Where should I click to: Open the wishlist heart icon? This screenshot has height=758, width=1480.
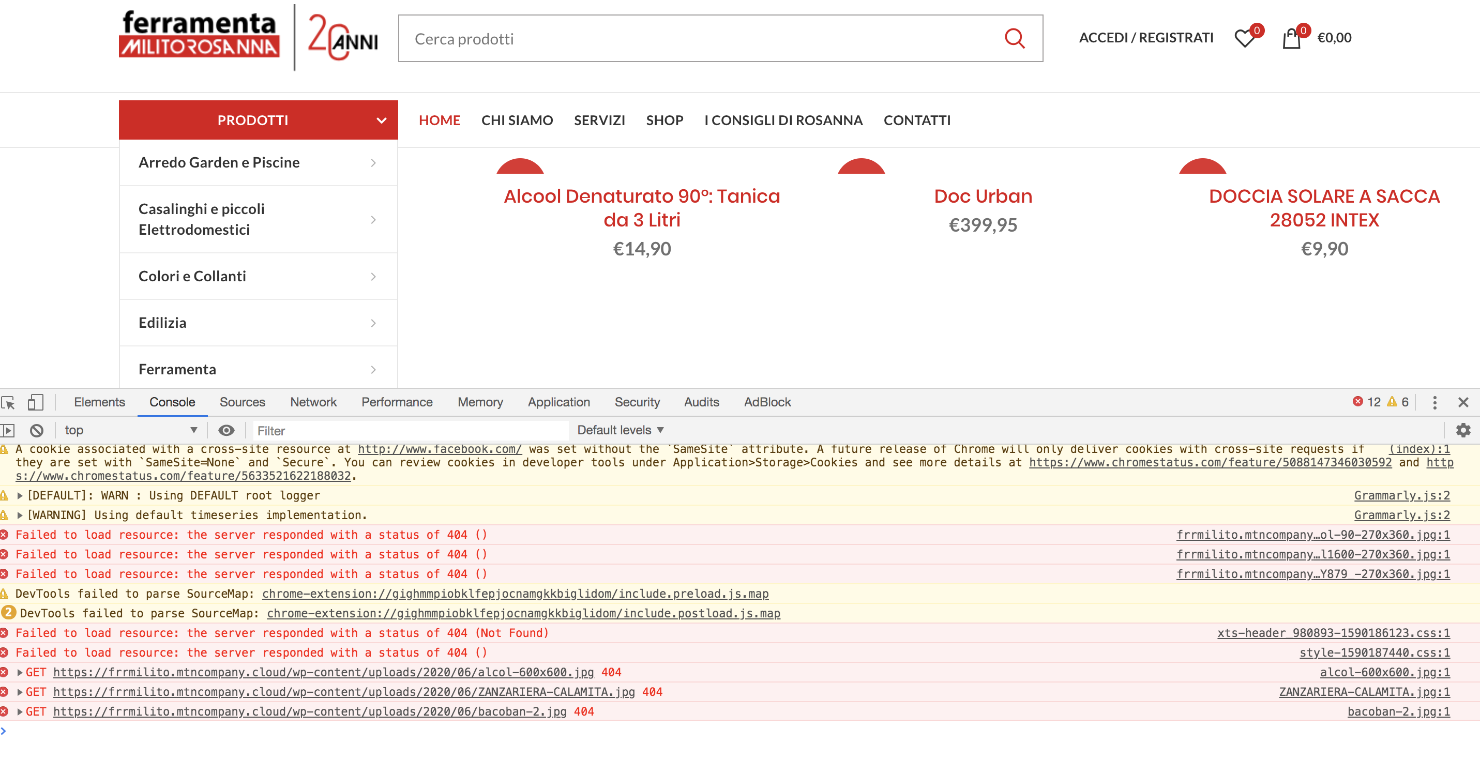[1244, 38]
